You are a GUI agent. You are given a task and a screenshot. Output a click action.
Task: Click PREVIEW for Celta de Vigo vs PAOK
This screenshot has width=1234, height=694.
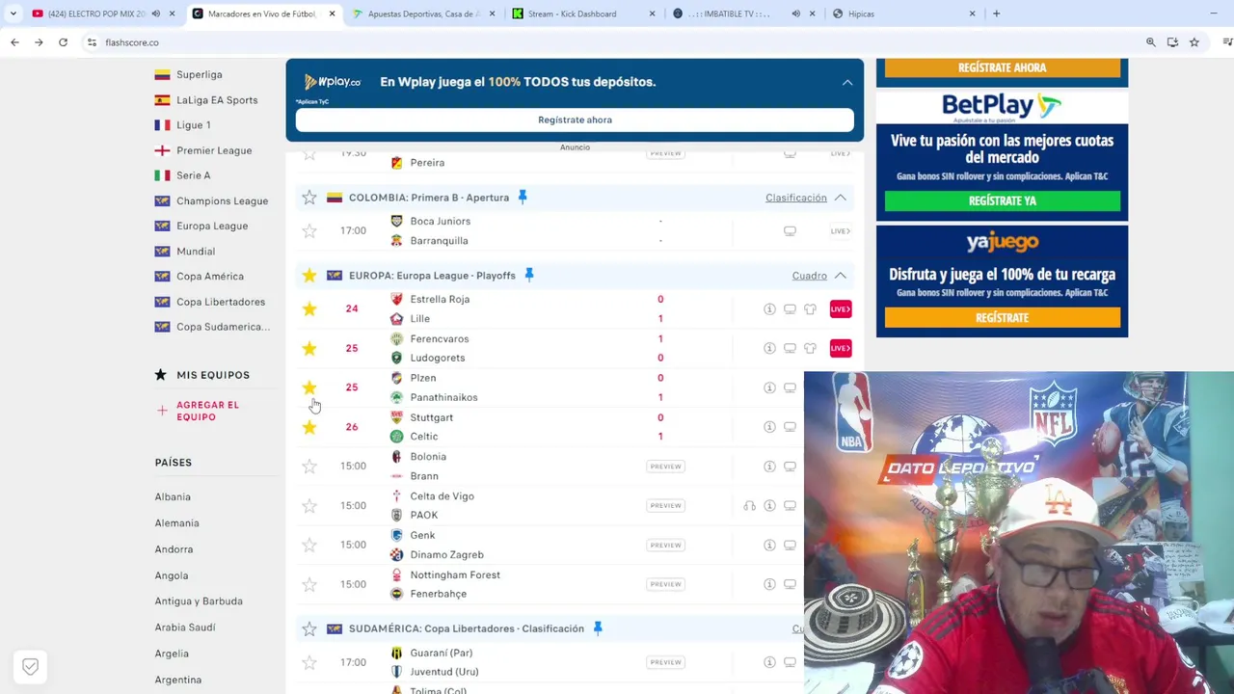(666, 506)
